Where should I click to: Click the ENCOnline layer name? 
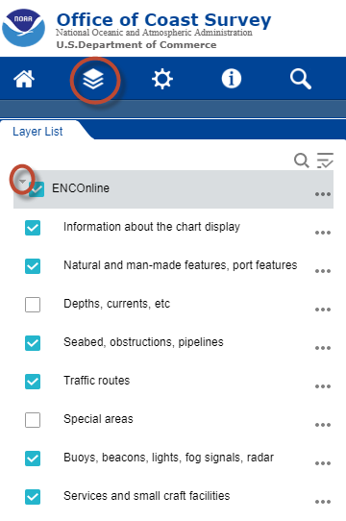click(x=81, y=188)
